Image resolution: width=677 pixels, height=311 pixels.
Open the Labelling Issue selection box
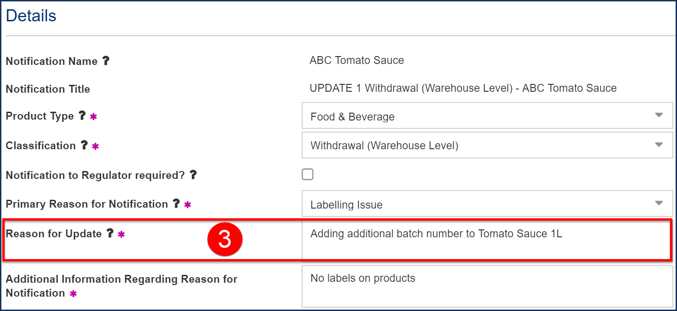[487, 203]
